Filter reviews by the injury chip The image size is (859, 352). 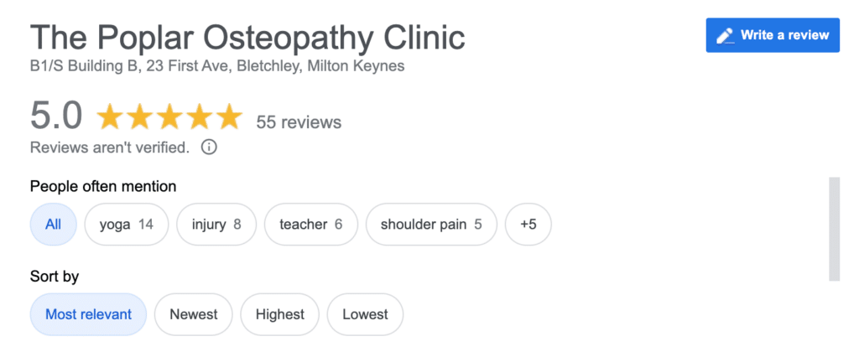coord(216,225)
